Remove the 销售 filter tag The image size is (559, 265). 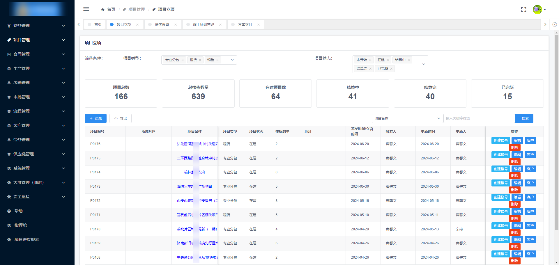click(217, 60)
